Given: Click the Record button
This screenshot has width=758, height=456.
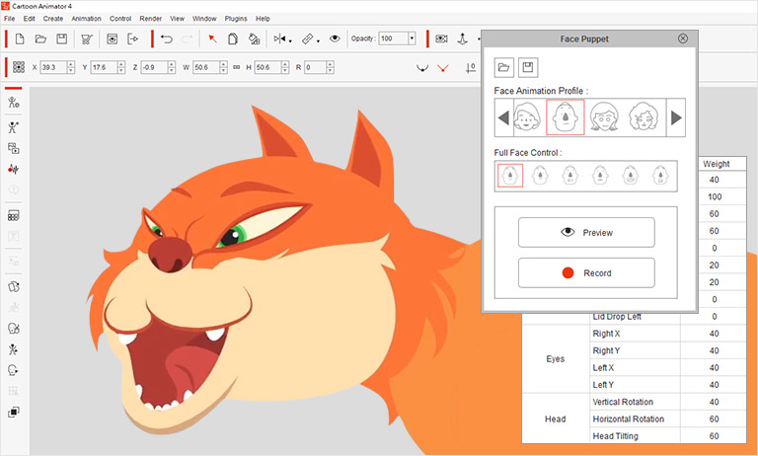Looking at the screenshot, I should click(586, 272).
